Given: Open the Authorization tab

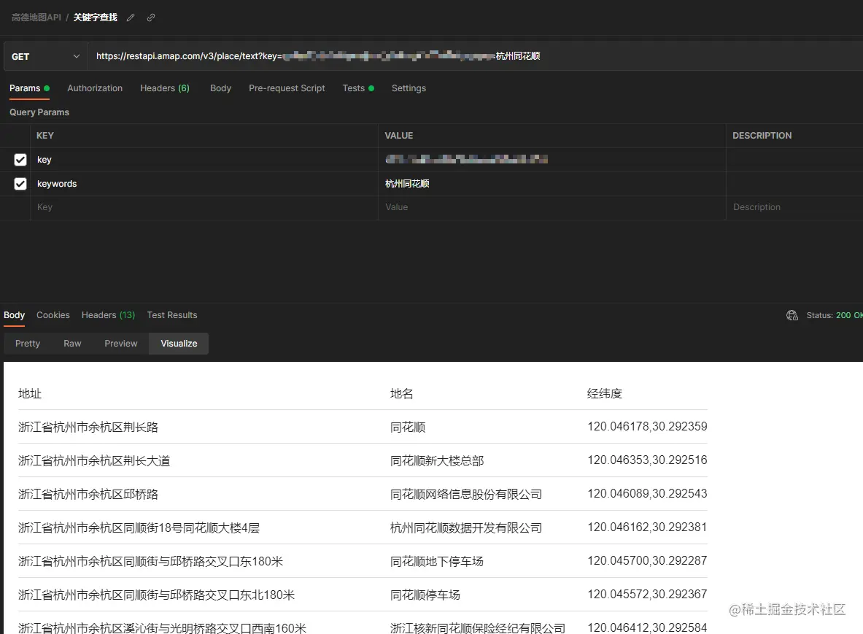Looking at the screenshot, I should (x=95, y=88).
